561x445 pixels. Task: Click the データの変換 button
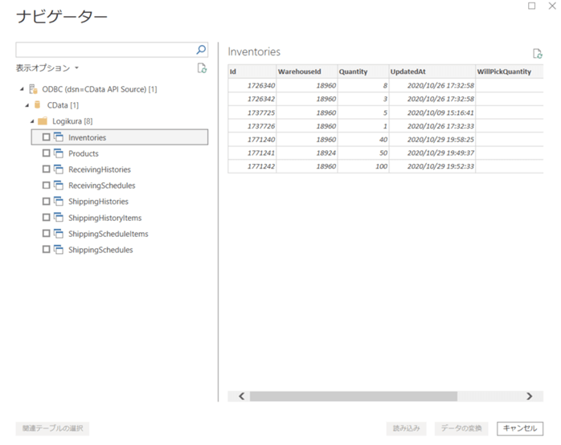click(461, 428)
